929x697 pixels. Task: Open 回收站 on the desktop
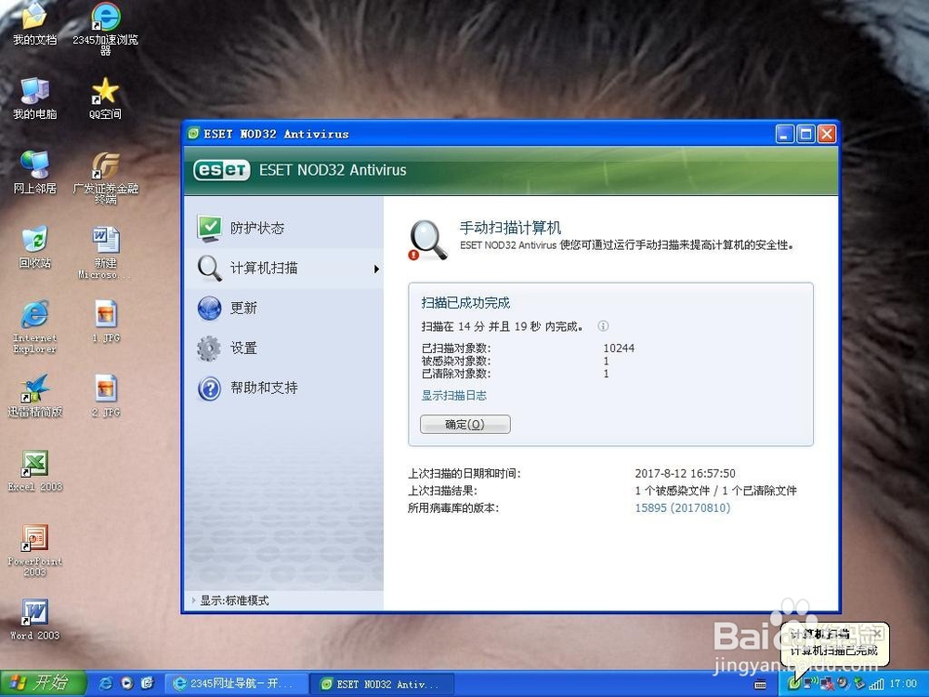coord(34,244)
